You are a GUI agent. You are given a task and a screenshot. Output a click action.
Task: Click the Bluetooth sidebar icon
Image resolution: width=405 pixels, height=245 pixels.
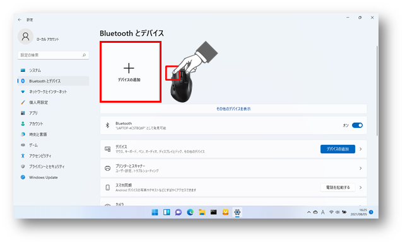pos(23,81)
